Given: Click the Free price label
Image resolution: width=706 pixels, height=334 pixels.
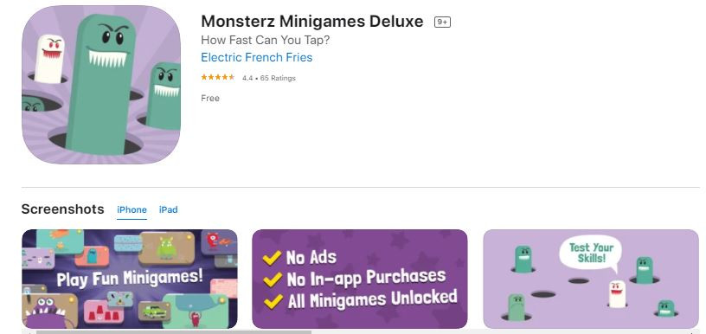Looking at the screenshot, I should coord(210,98).
